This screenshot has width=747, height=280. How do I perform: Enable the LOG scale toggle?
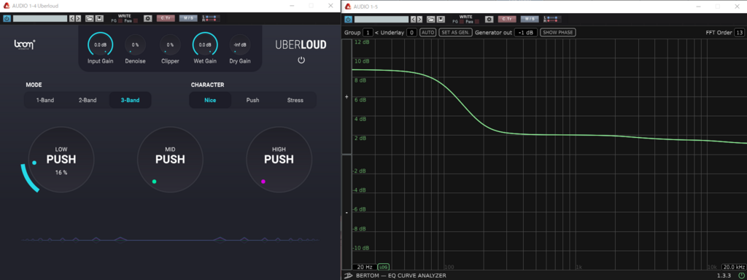(x=383, y=267)
